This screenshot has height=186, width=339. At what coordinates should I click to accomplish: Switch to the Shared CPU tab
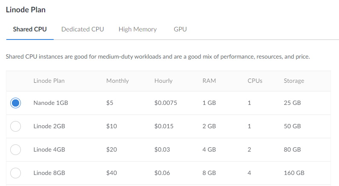[30, 29]
